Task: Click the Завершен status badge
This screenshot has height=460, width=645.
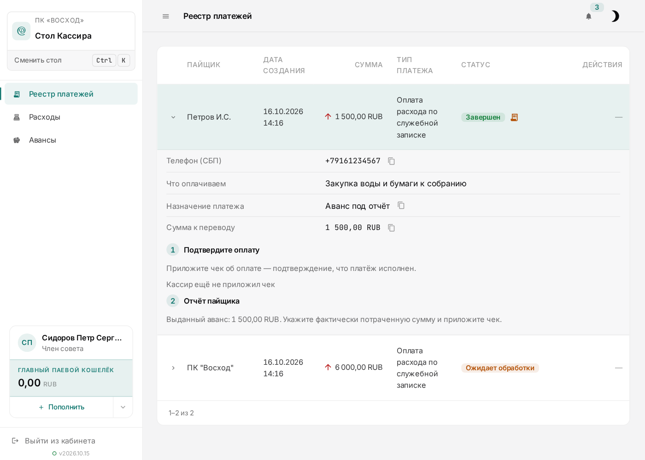Action: click(x=483, y=117)
